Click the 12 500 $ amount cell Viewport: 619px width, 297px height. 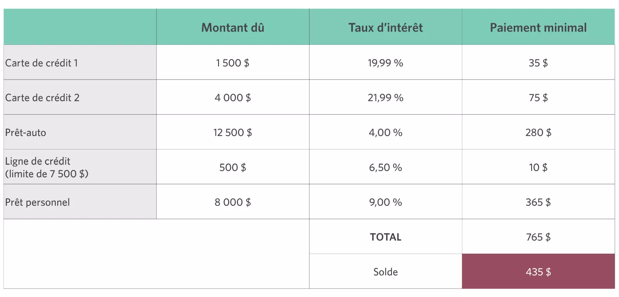point(233,132)
